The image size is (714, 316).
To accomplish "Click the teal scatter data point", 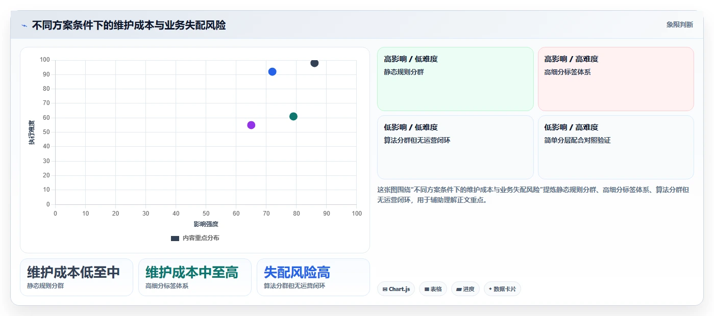I will tap(293, 116).
